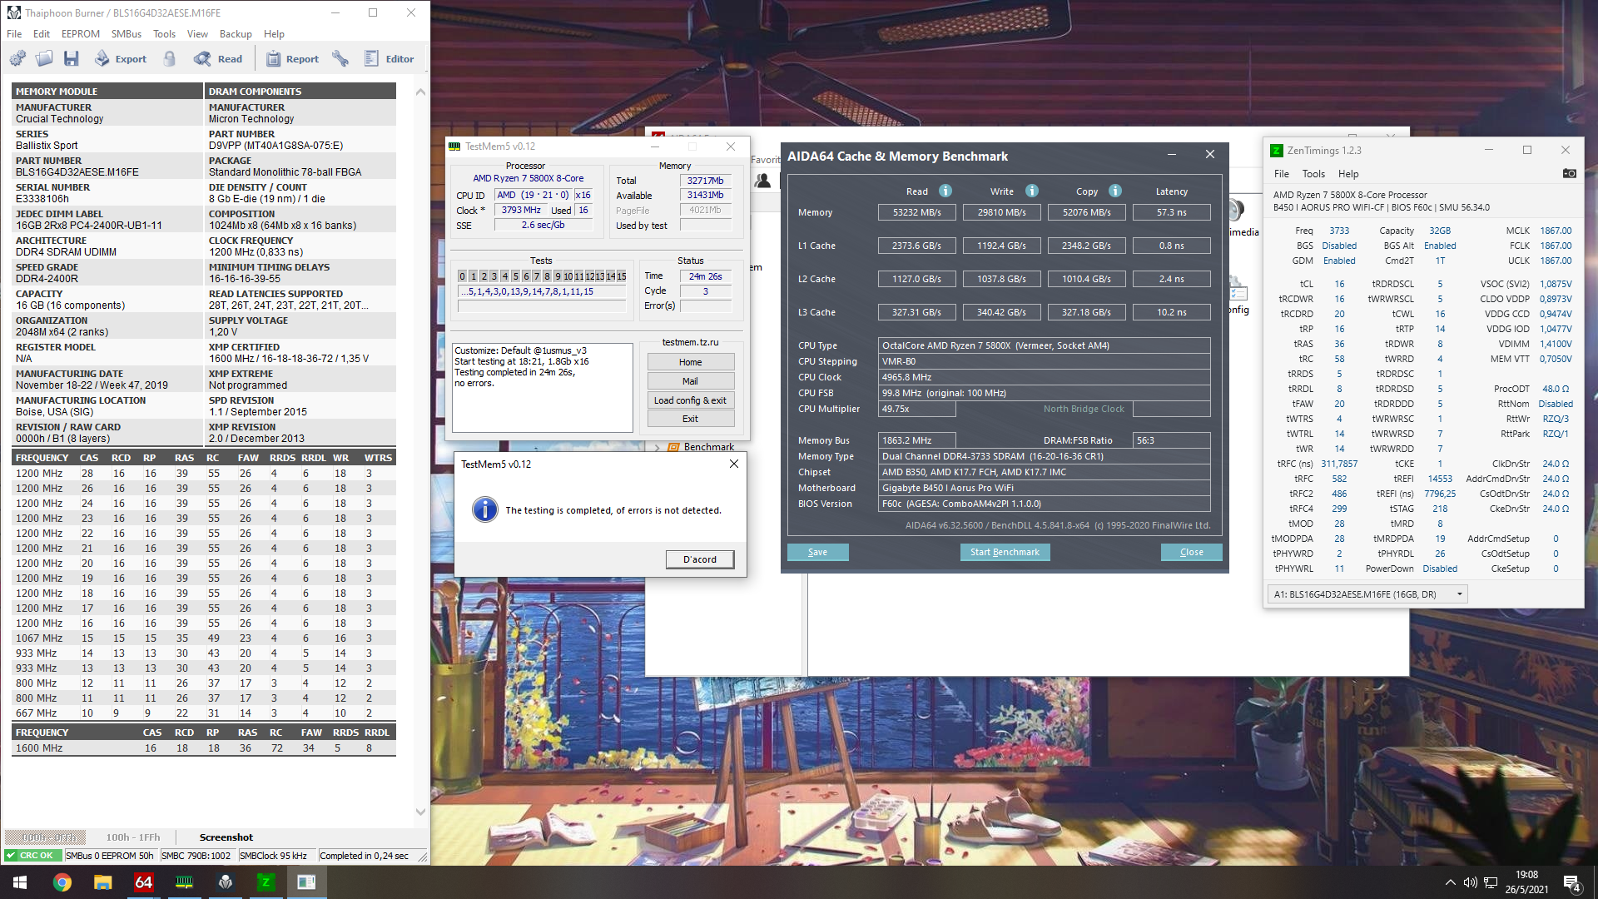Click the info icon next to Read
Viewport: 1598px width, 899px height.
point(945,191)
